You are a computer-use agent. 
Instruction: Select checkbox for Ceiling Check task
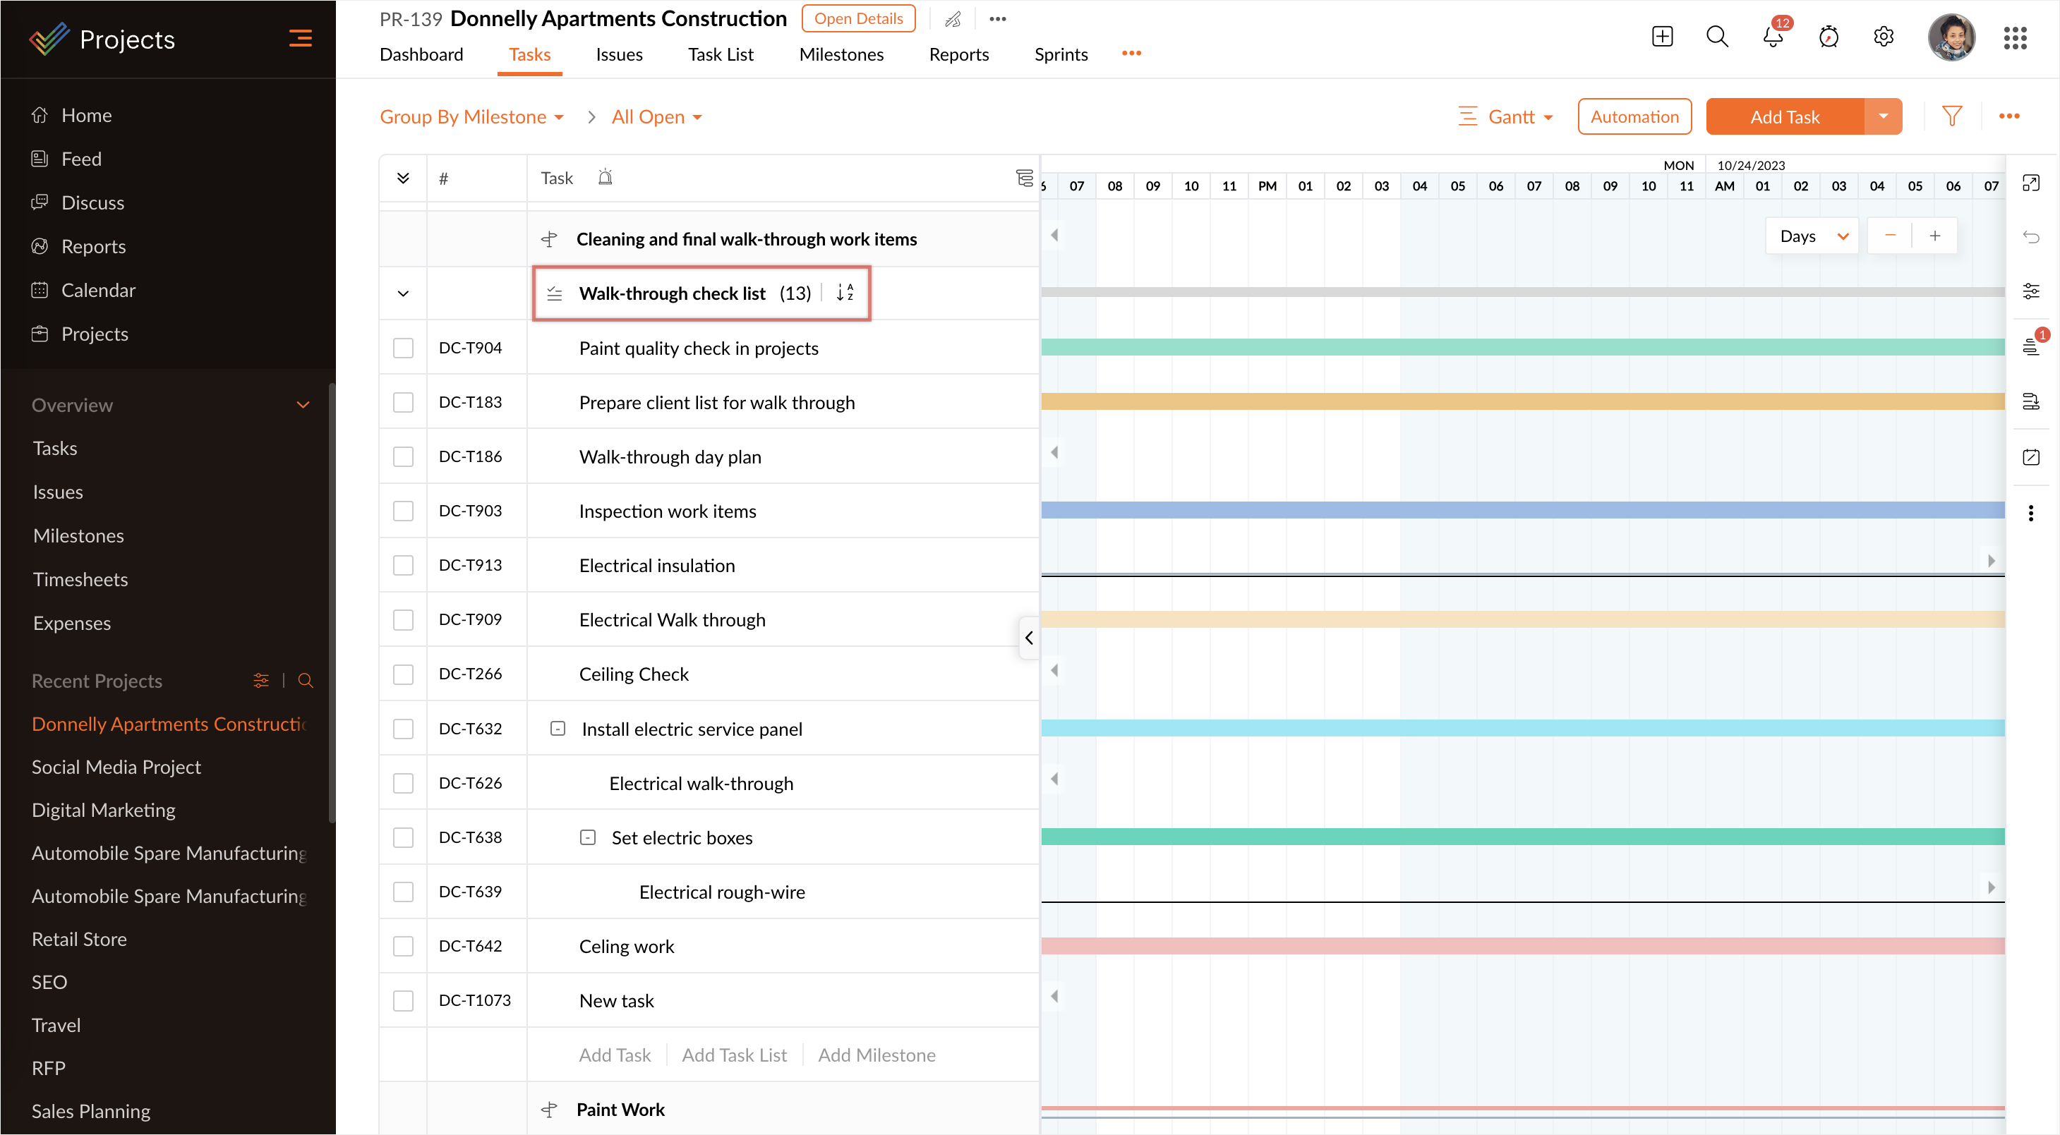(403, 674)
